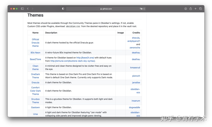212x127 pixels.
Task: Open the dogwaddle credit link
Action: 134,107
